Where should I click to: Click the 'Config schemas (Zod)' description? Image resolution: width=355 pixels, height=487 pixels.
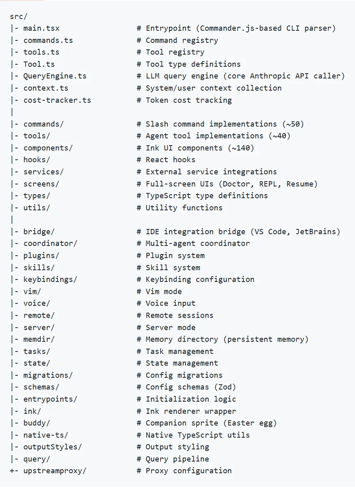[x=191, y=387]
